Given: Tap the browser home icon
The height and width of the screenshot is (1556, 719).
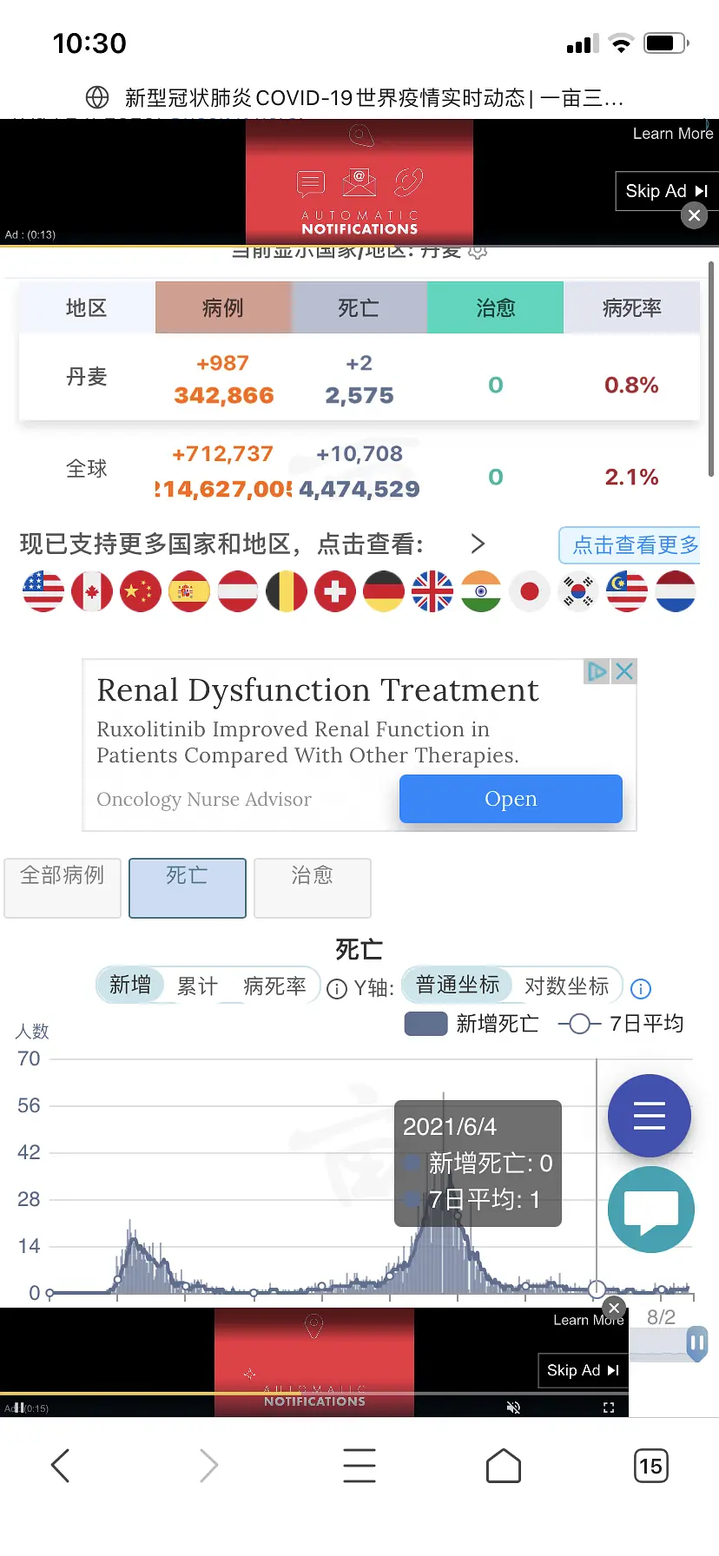Looking at the screenshot, I should coord(504,1466).
